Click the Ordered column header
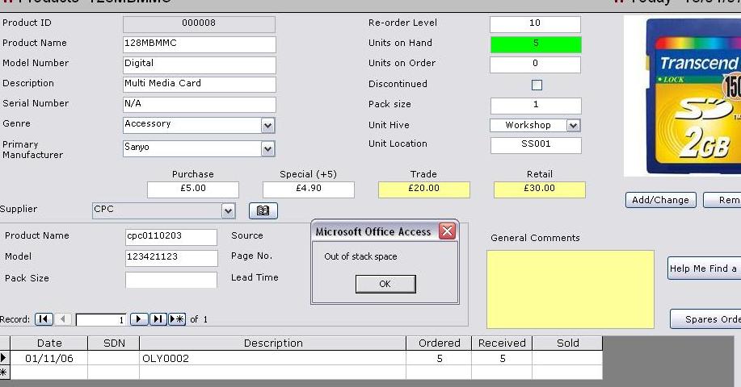 click(x=440, y=343)
